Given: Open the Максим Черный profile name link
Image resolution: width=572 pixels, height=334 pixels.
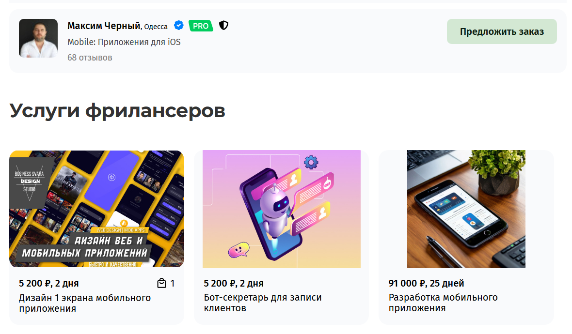Looking at the screenshot, I should (104, 26).
